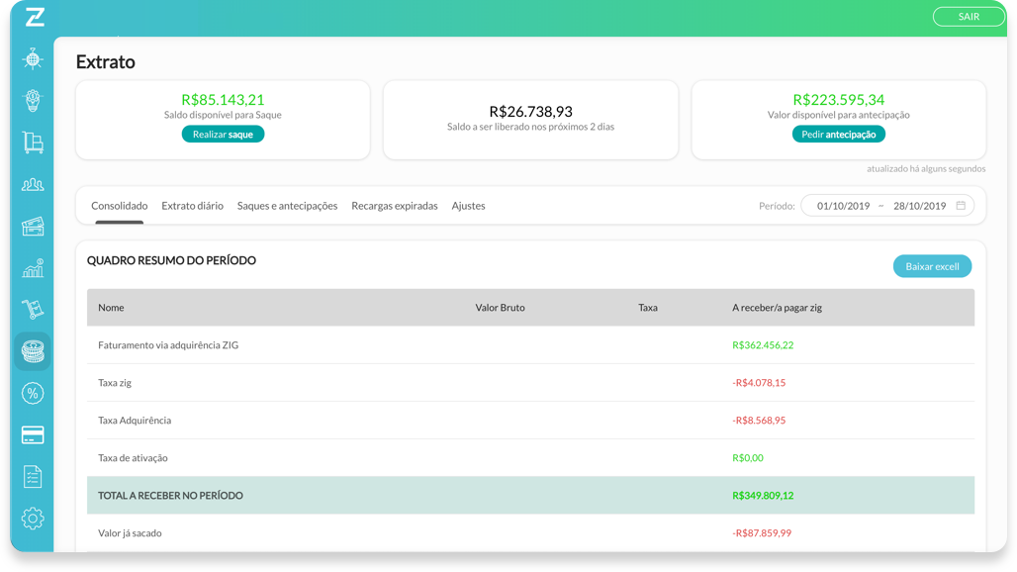Click the -R$8.568,95 value
Screen dimensions: 1017x572
point(759,421)
